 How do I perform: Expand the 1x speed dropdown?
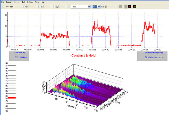click(x=99, y=6)
